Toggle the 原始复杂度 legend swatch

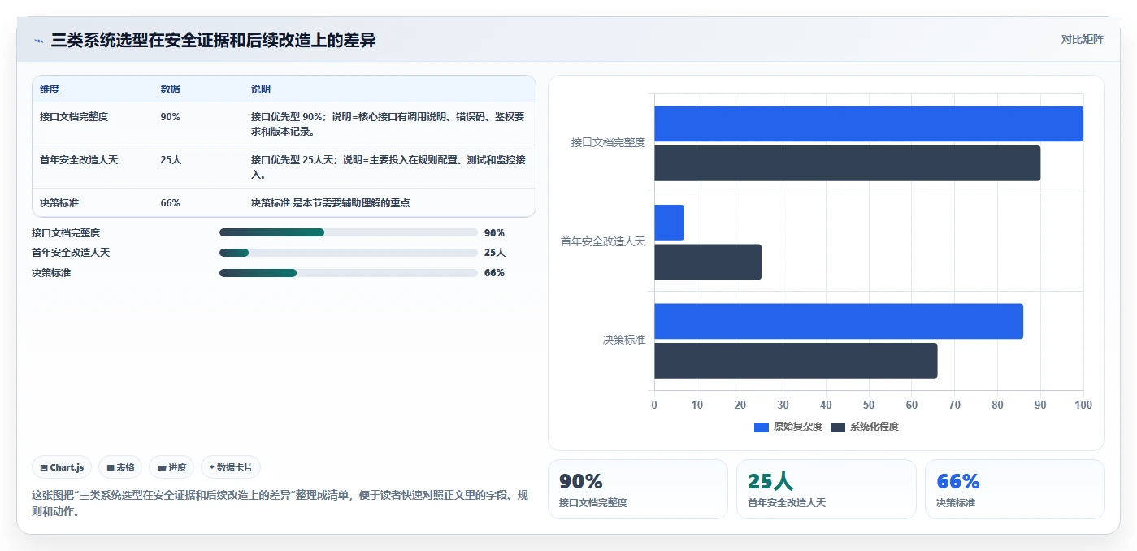click(x=762, y=427)
